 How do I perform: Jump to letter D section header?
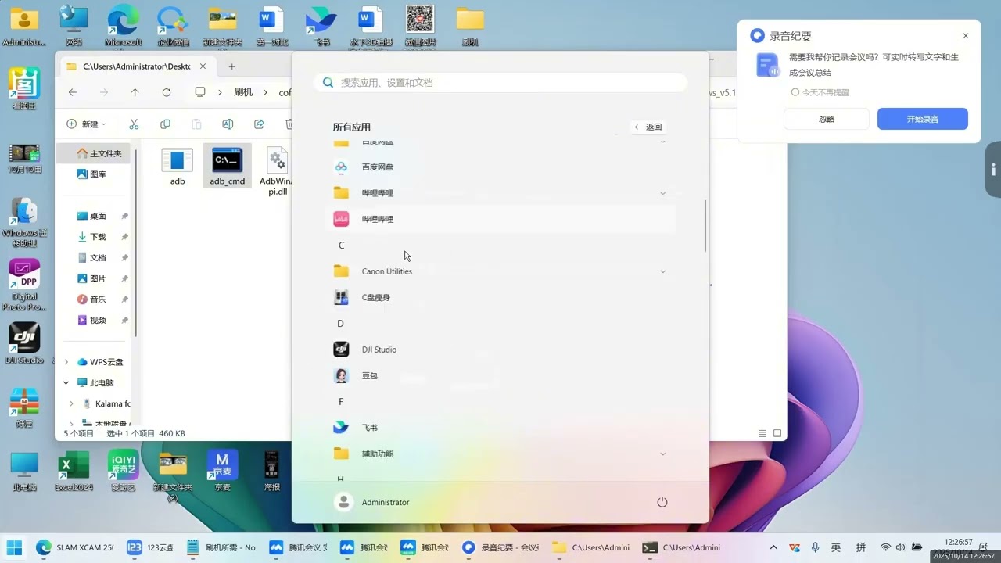pyautogui.click(x=341, y=324)
